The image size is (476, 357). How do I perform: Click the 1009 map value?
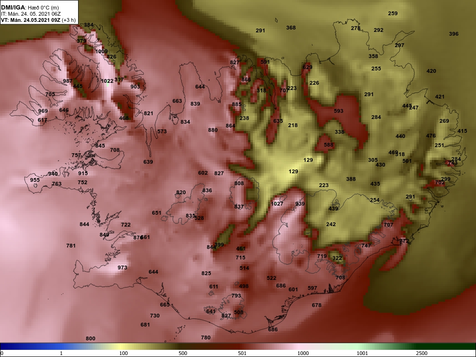[x=101, y=51]
